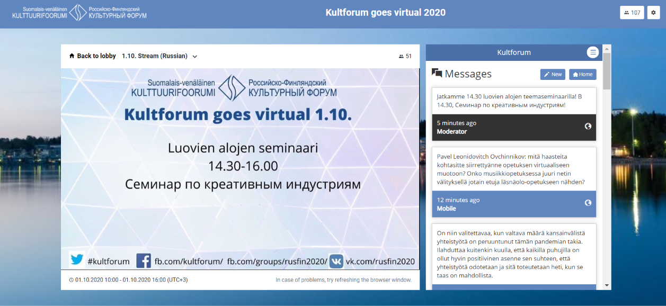
Task: Go back to lobby via home icon
Action: [x=72, y=56]
